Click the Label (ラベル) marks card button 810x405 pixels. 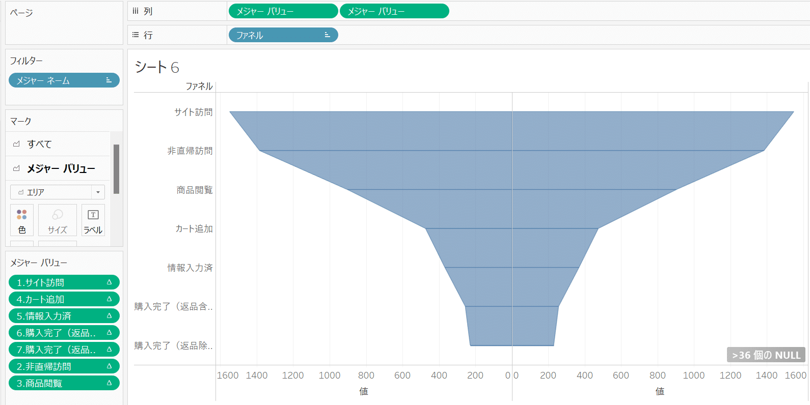click(93, 220)
